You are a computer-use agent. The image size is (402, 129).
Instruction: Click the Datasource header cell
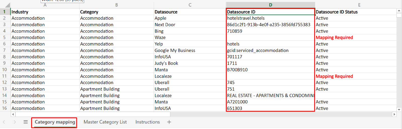click(190, 12)
